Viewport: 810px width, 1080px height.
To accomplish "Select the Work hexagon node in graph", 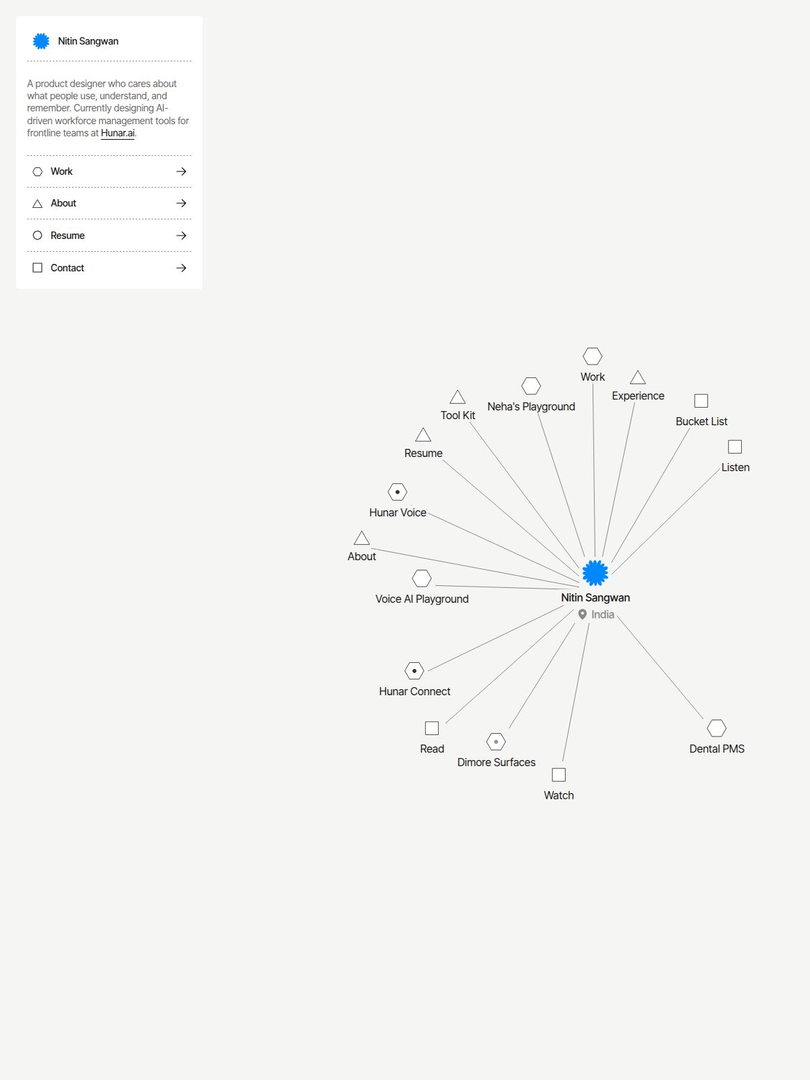I will pyautogui.click(x=593, y=356).
